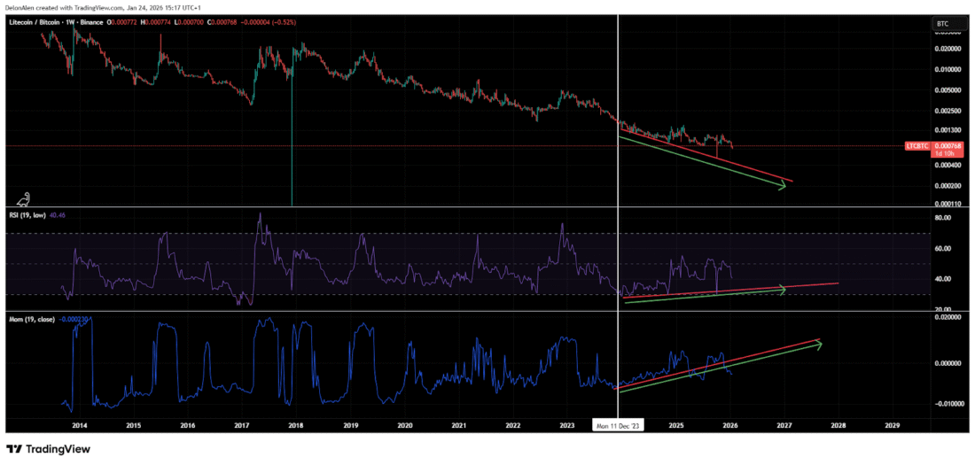The image size is (975, 465).
Task: Click the 2018 year on the time axis
Action: point(296,426)
